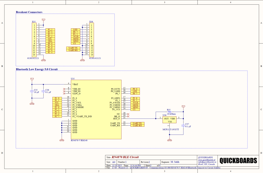Select the UART TX net label at X36
Viewport: 263px width, 173px height.
coord(73,48)
